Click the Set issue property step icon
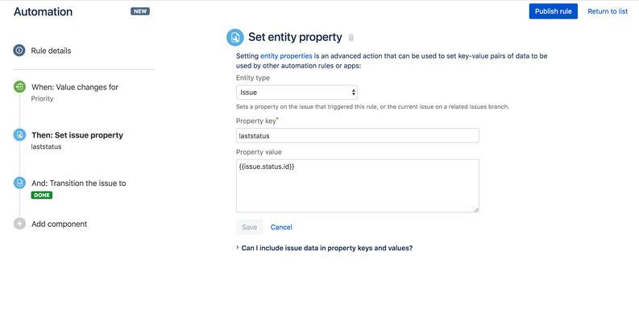This screenshot has height=317, width=639. pos(19,134)
